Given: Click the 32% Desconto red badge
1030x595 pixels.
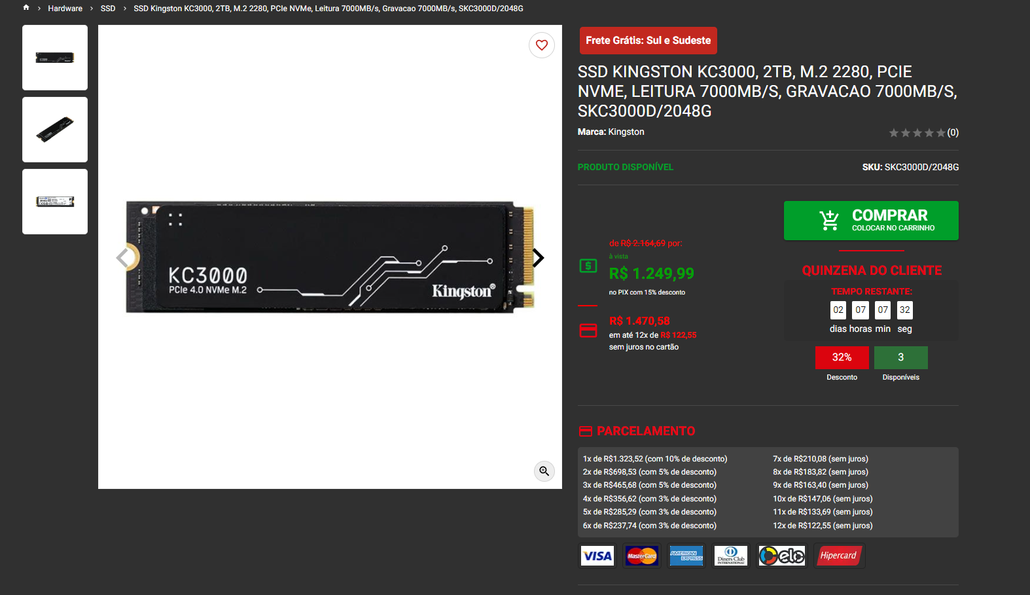Looking at the screenshot, I should click(842, 357).
